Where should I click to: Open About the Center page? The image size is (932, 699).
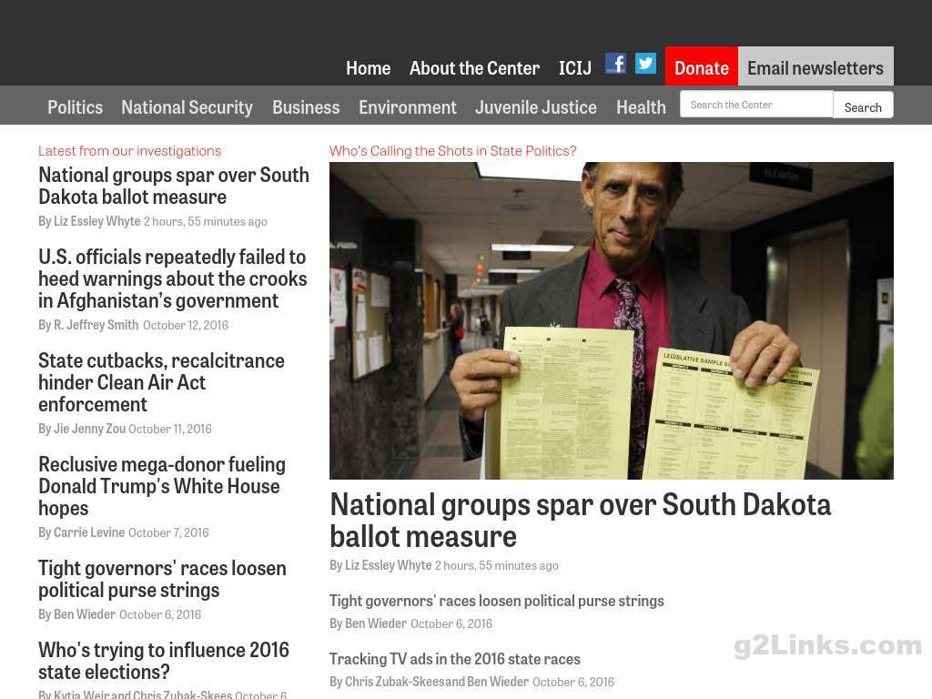[x=474, y=68]
